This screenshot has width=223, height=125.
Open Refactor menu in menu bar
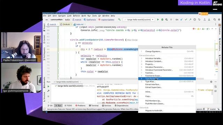pos(77,16)
